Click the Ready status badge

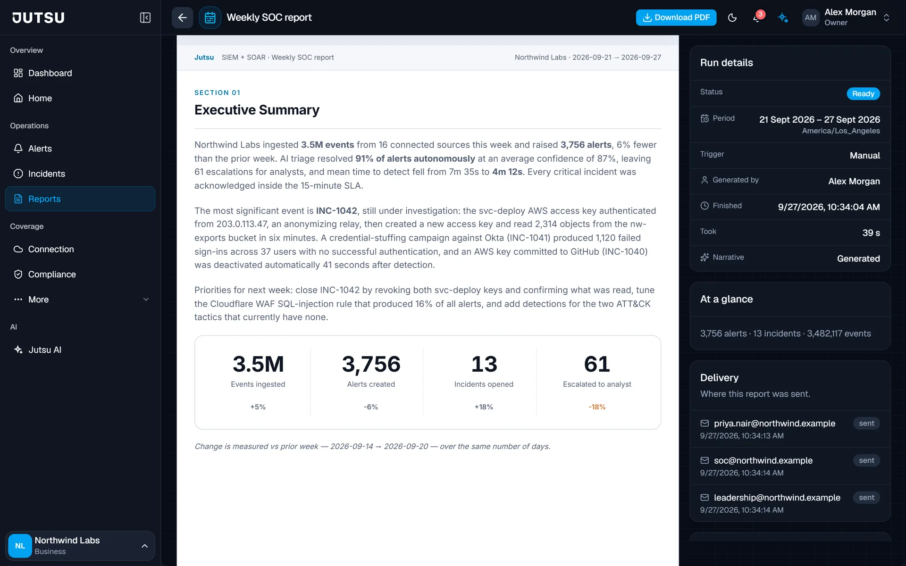tap(863, 93)
